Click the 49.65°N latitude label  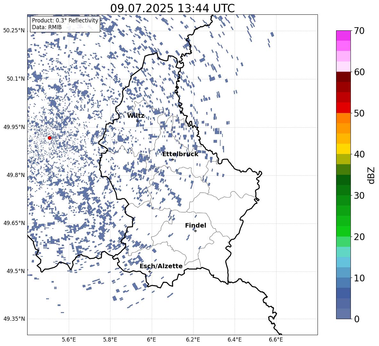pos(14,223)
